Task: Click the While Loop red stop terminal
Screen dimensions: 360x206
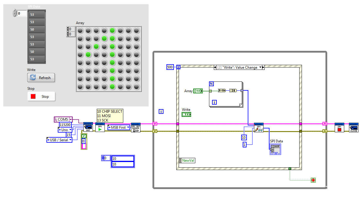Action: tap(313, 180)
